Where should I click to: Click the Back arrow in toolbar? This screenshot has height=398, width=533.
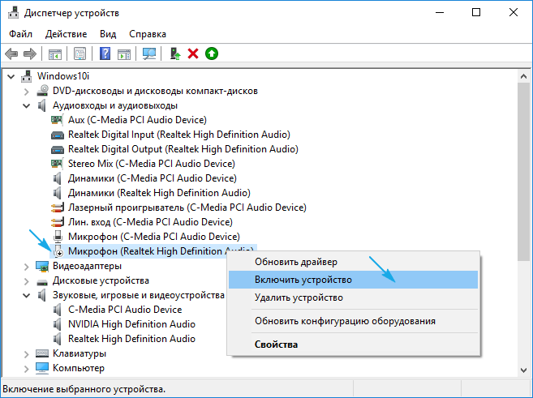(x=11, y=53)
